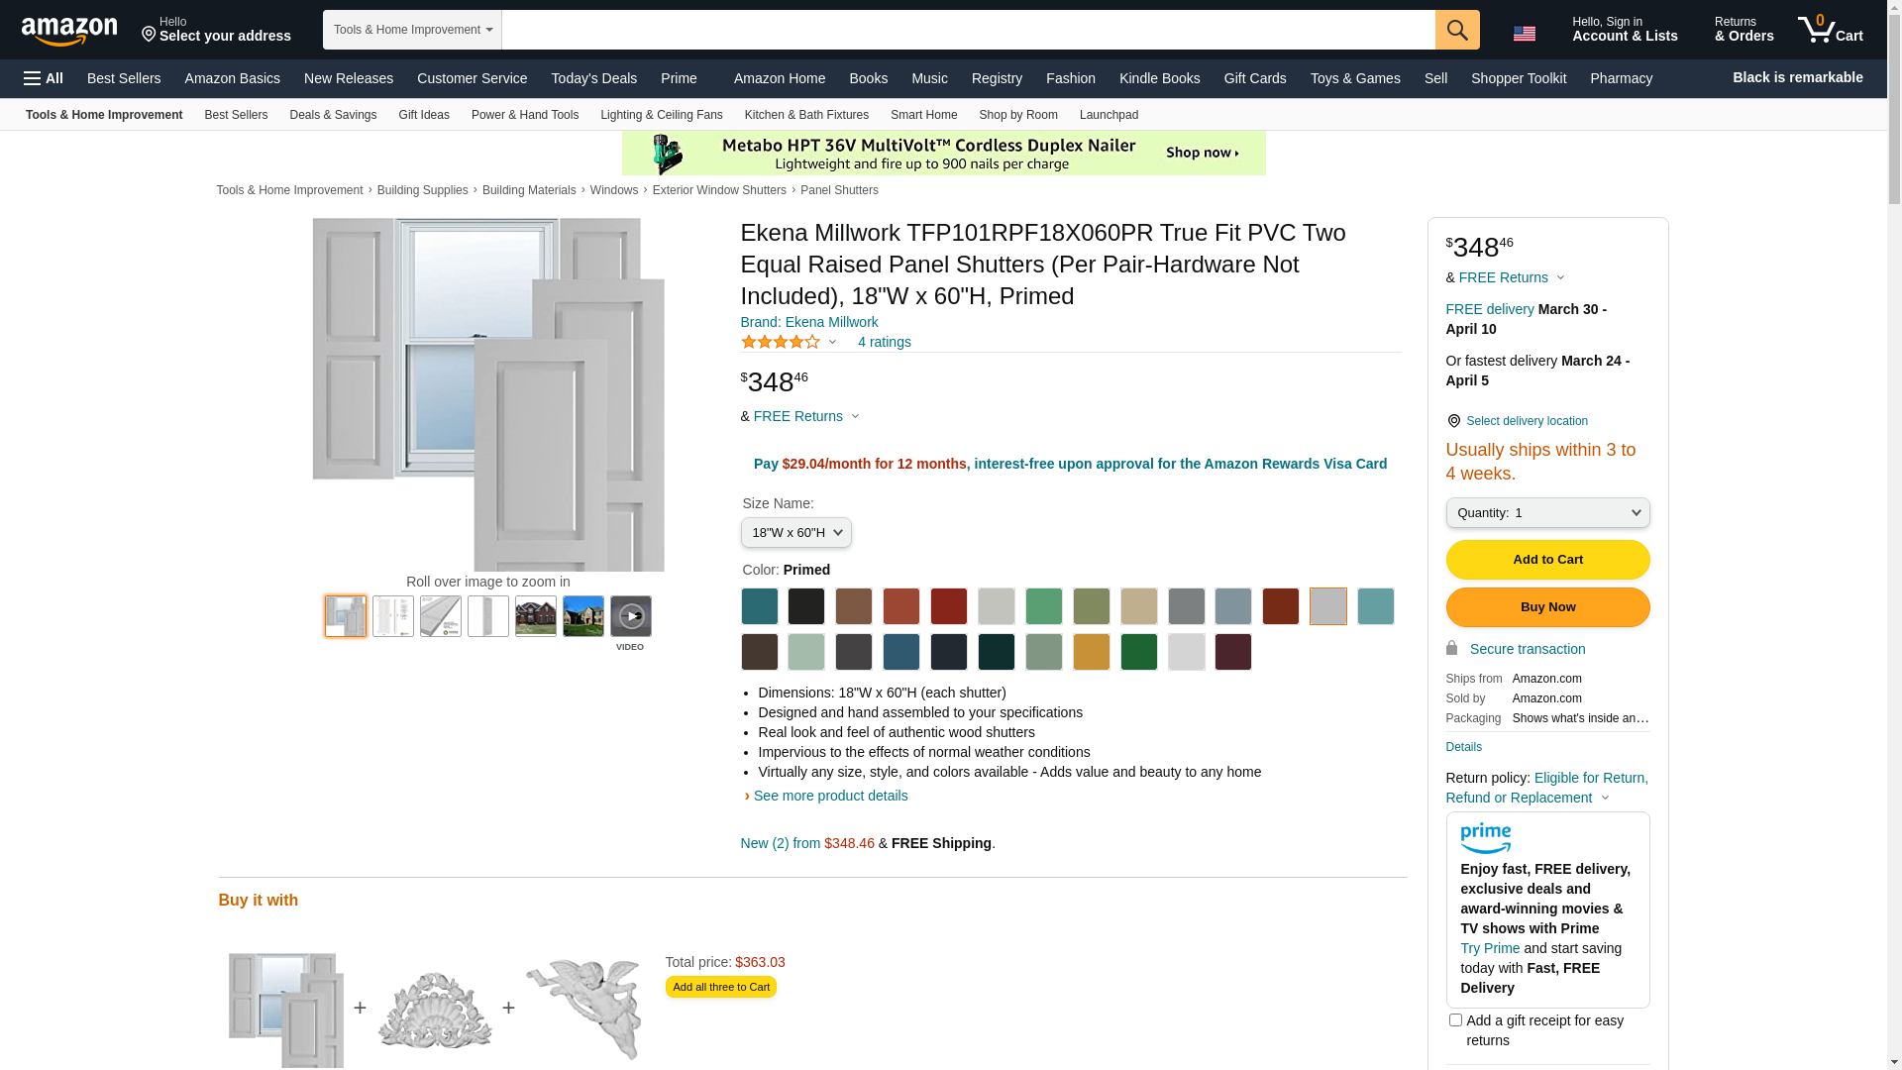Image resolution: width=1902 pixels, height=1070 pixels.
Task: Expand the Tools & Home Improvement search category dropdown
Action: tap(412, 30)
